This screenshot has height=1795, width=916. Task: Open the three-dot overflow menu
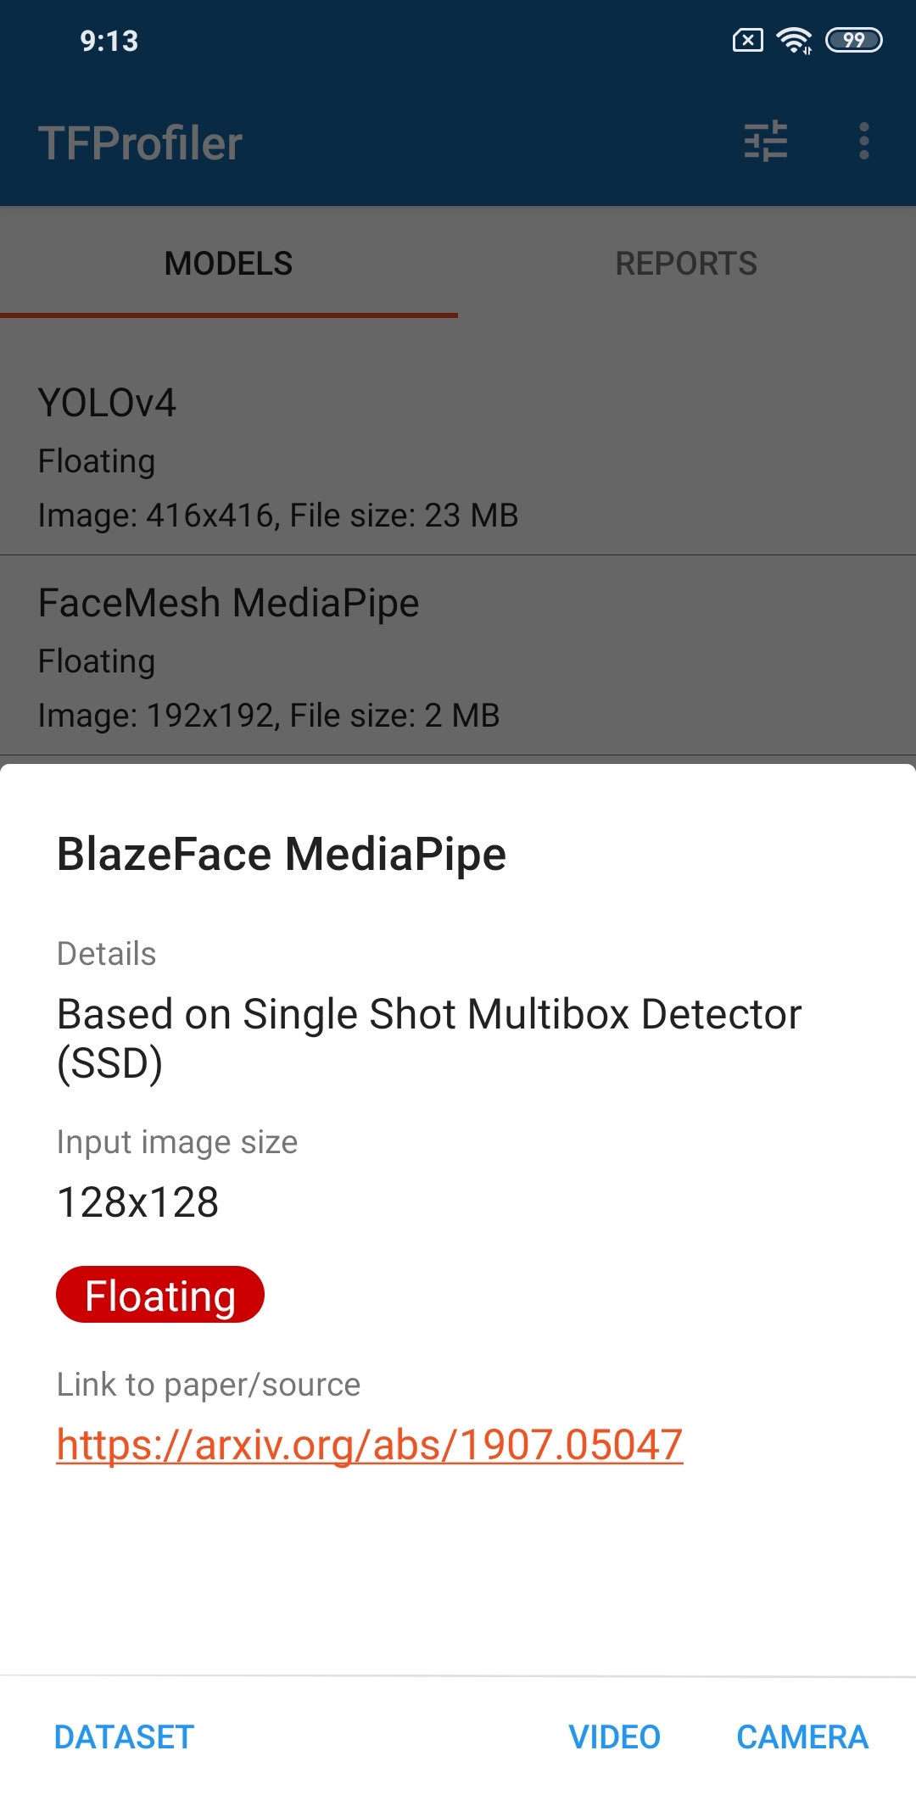tap(863, 142)
